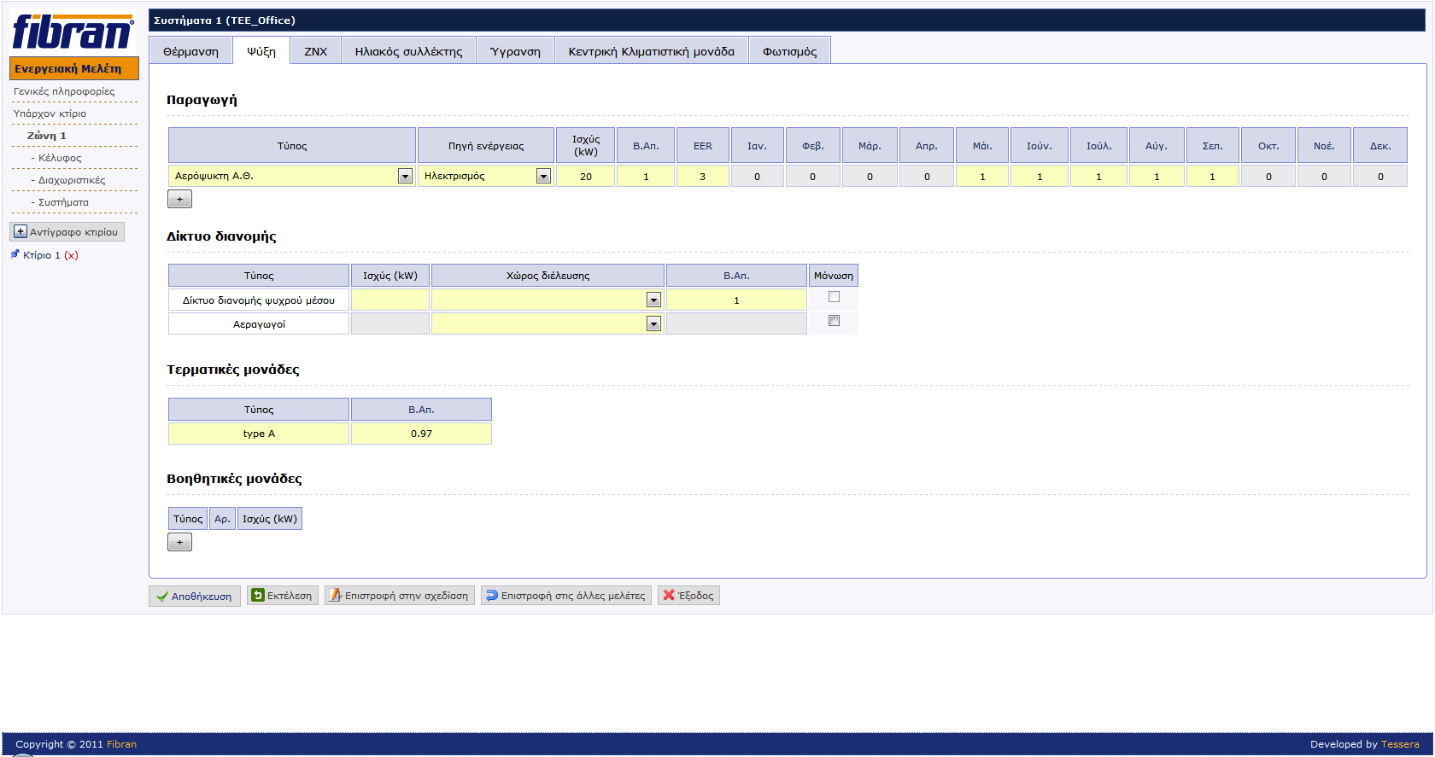Click the green icon on Εκτέλεση
Viewport: 1435px width, 757px height.
click(258, 595)
